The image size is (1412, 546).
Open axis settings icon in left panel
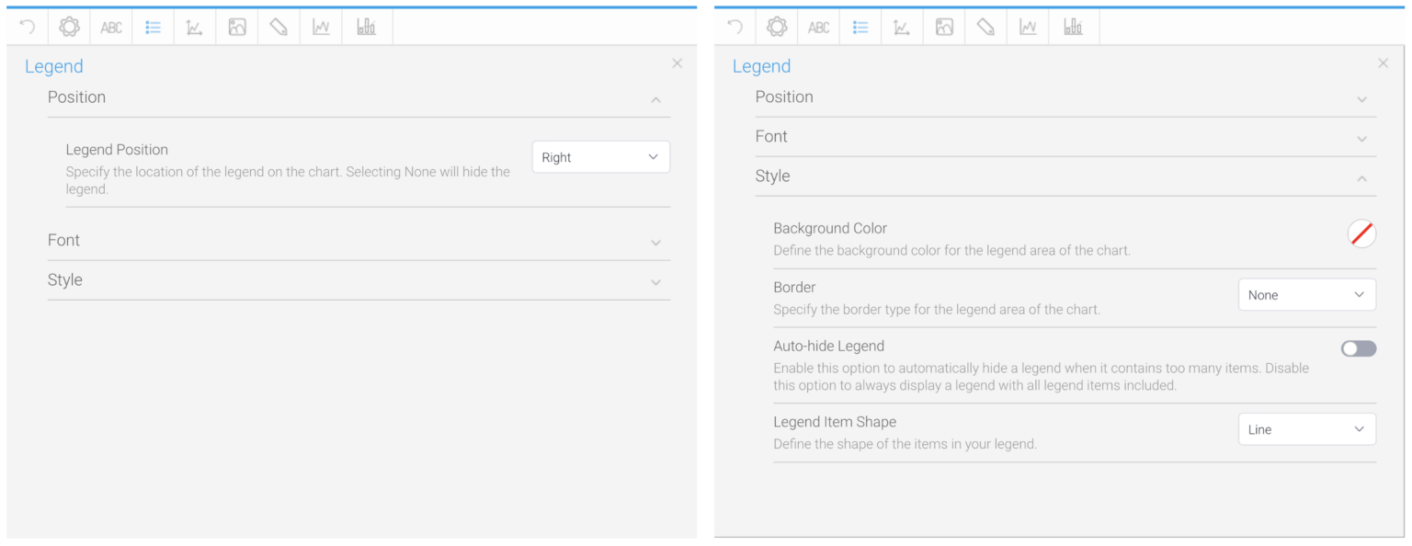coord(194,28)
